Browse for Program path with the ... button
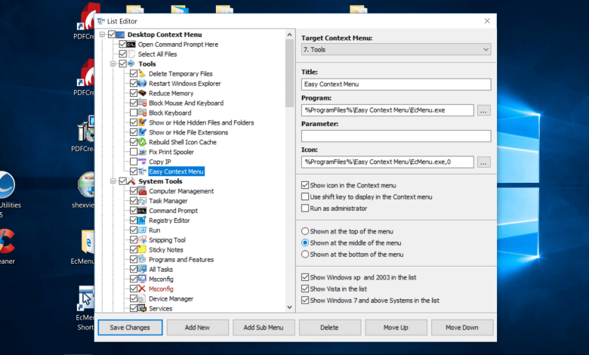Viewport: 589px width, 355px height. click(x=483, y=110)
